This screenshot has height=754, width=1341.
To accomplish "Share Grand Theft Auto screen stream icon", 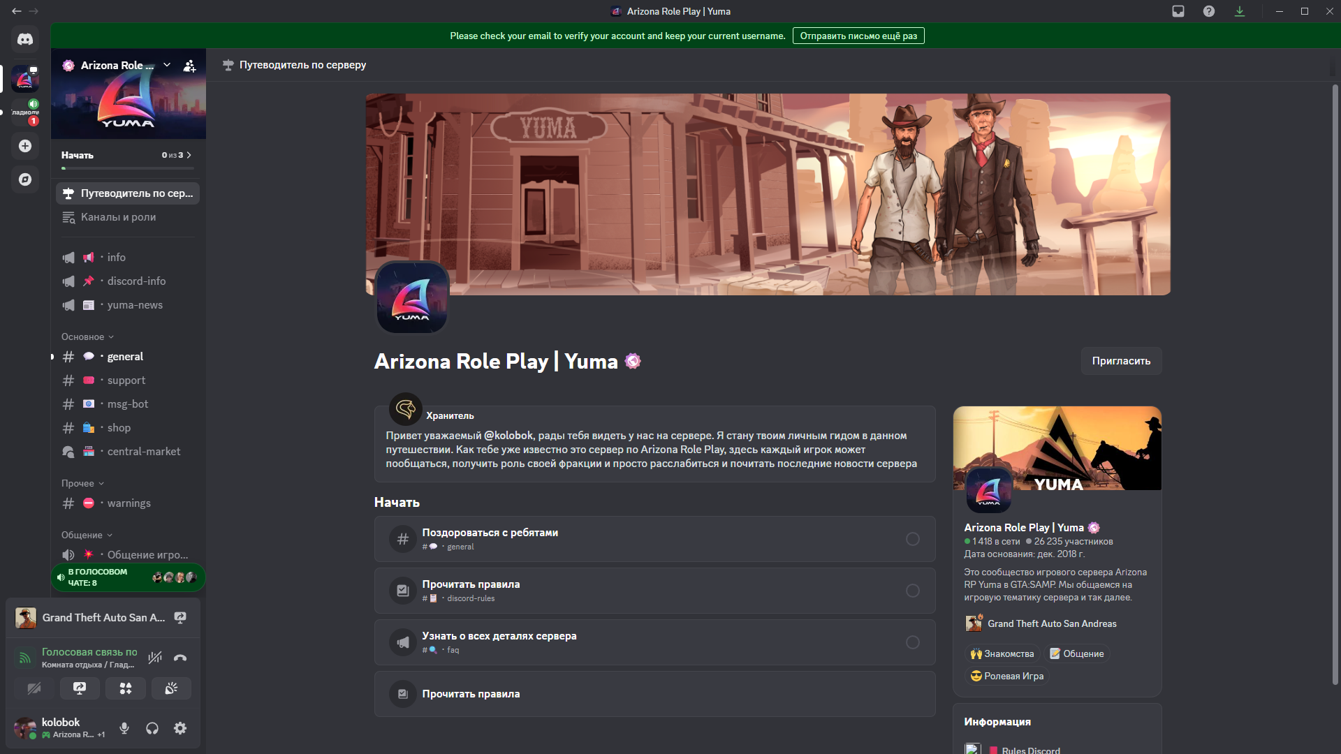I will pyautogui.click(x=180, y=618).
